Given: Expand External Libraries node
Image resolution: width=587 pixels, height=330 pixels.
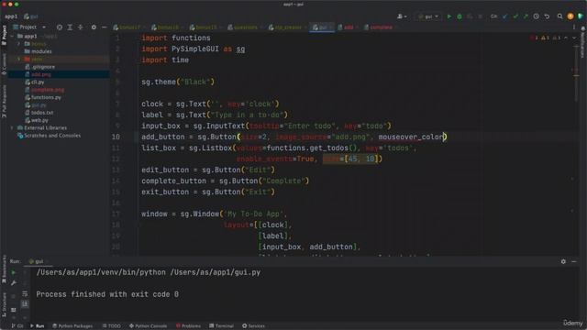Looking at the screenshot, I should [x=12, y=128].
